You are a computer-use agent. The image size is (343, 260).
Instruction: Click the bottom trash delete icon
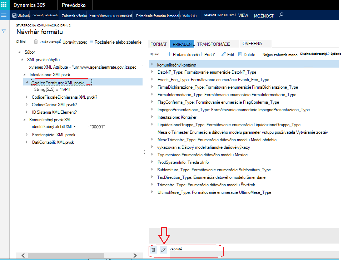click(x=153, y=250)
